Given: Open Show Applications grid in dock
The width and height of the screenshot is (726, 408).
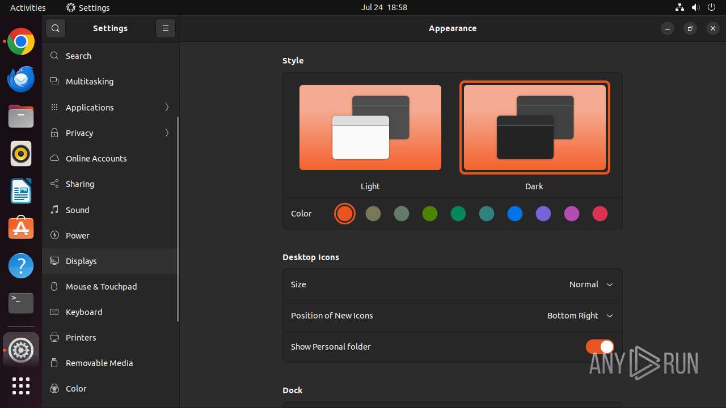Looking at the screenshot, I should [21, 386].
